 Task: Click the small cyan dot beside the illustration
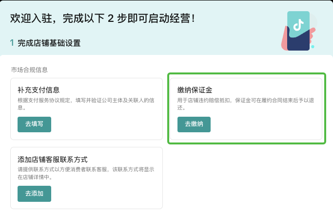point(313,47)
